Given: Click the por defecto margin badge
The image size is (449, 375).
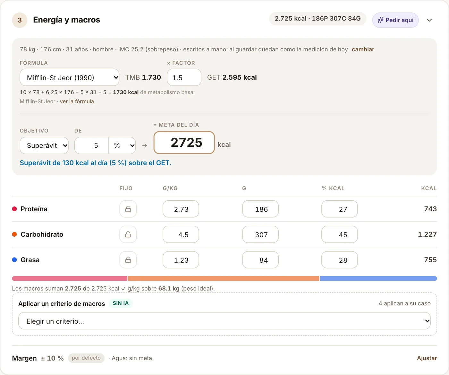Looking at the screenshot, I should pos(86,358).
